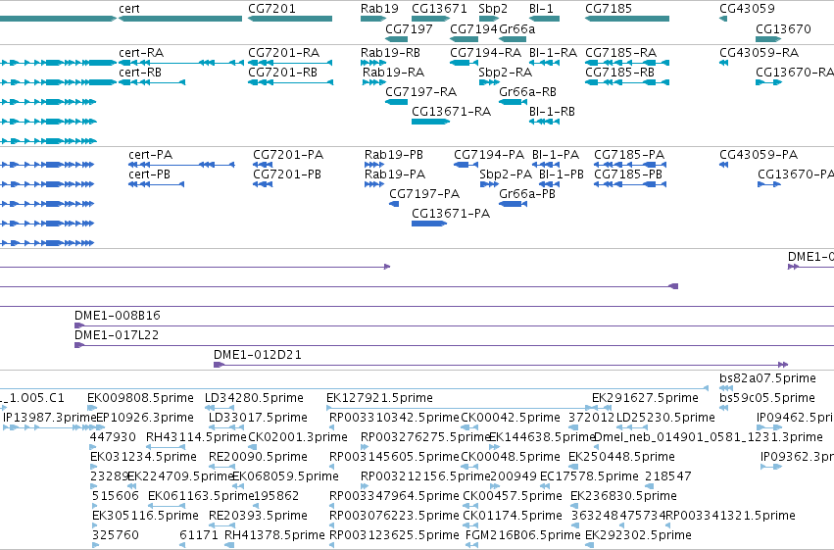Click the CG7197 gene label
Image resolution: width=834 pixels, height=550 pixels.
(409, 28)
